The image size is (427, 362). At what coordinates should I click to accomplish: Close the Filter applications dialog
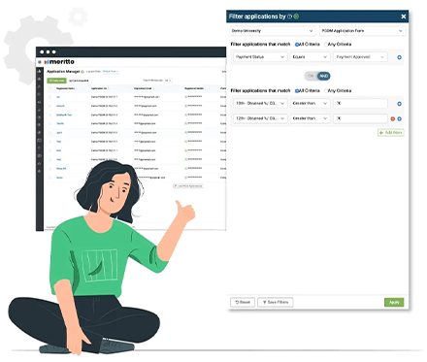[404, 16]
